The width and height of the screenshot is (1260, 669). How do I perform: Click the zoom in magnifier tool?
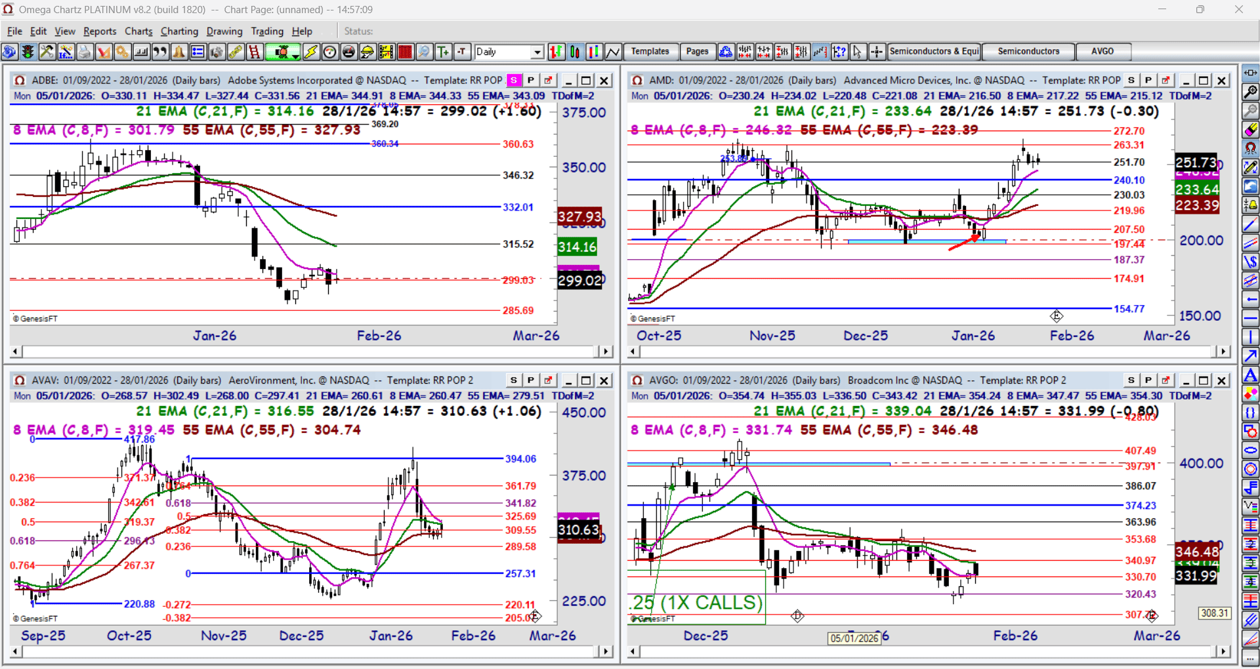1251,92
